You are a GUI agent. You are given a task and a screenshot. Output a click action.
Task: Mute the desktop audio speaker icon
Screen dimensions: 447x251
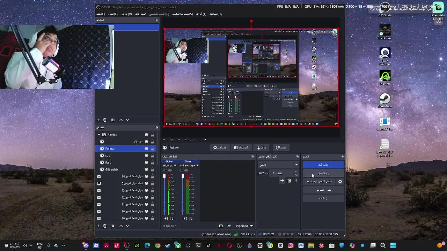tap(185, 219)
